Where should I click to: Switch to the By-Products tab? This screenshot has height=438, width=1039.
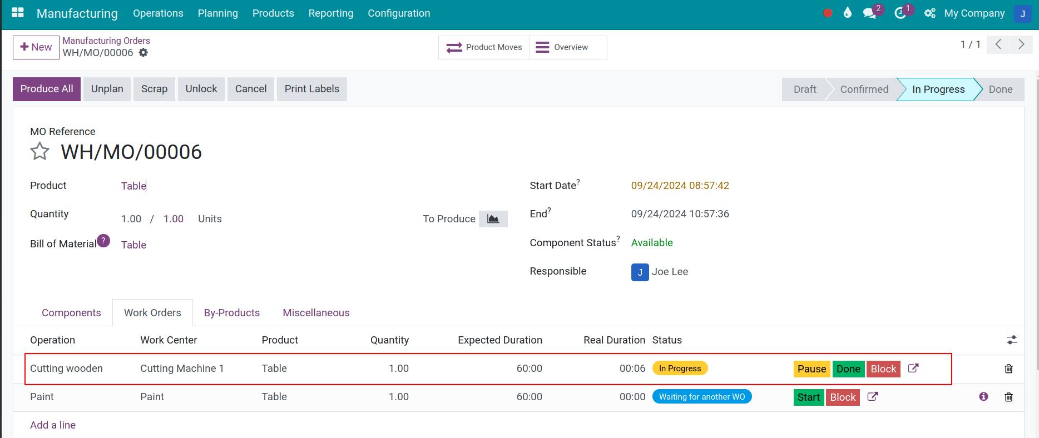(x=232, y=312)
